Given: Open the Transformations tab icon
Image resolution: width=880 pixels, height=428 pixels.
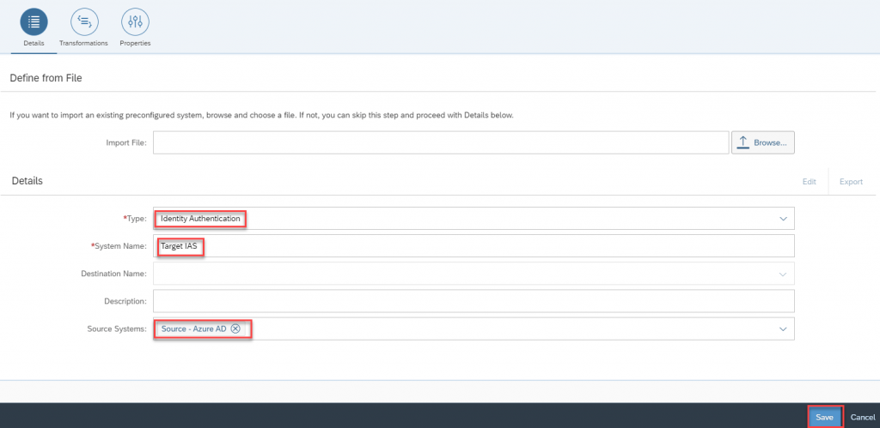Looking at the screenshot, I should (84, 21).
